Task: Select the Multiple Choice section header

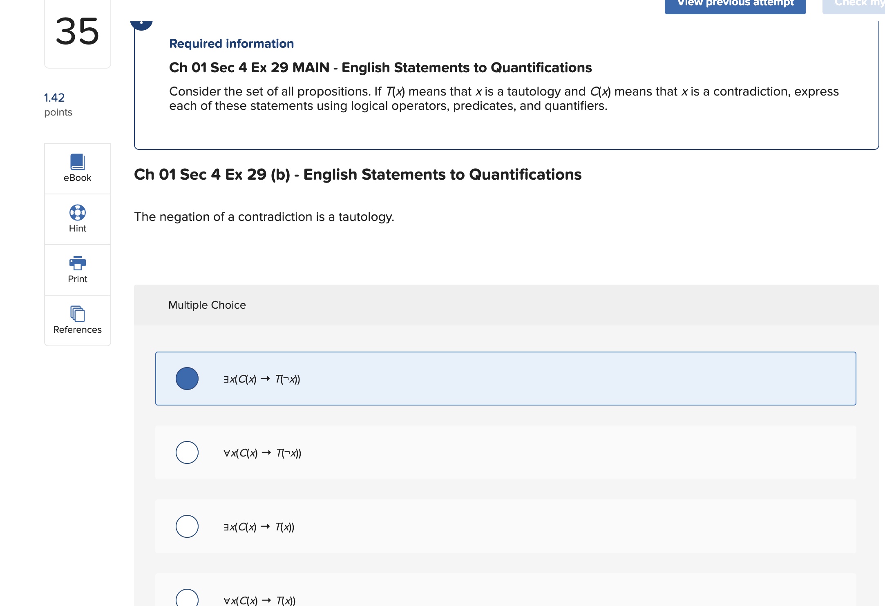Action: coord(207,305)
